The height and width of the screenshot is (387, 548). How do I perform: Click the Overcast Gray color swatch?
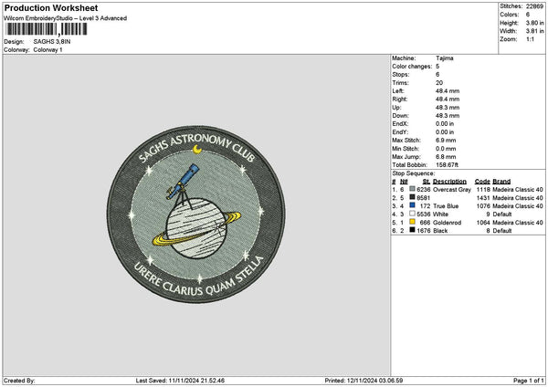[x=413, y=189]
